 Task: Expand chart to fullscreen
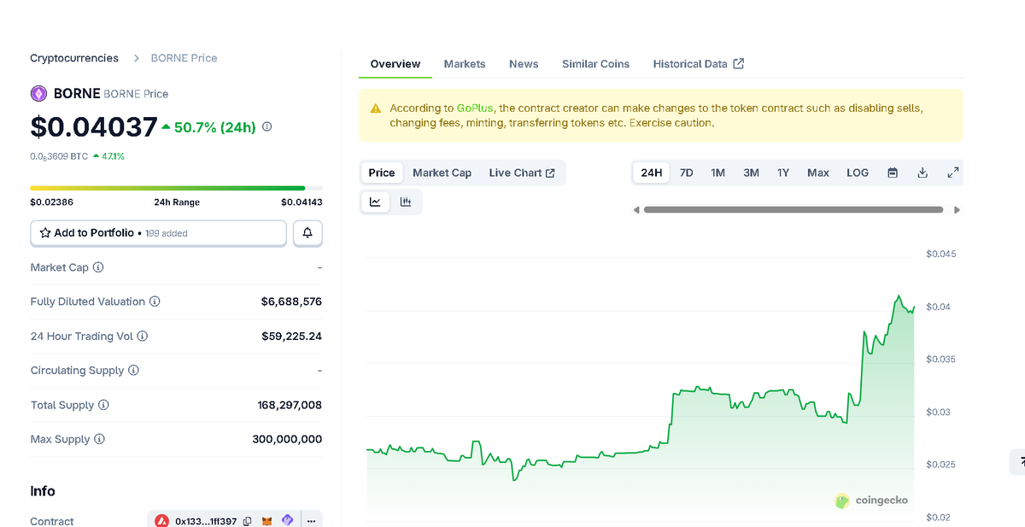(953, 173)
